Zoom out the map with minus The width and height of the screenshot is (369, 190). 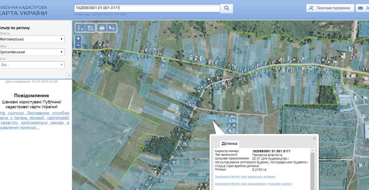78,45
